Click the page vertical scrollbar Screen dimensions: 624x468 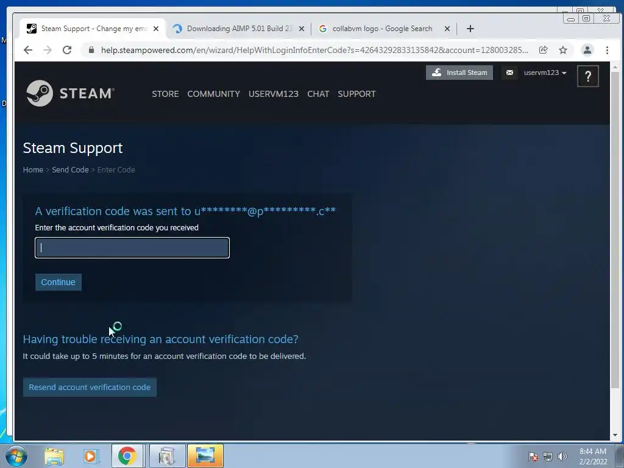(x=615, y=229)
